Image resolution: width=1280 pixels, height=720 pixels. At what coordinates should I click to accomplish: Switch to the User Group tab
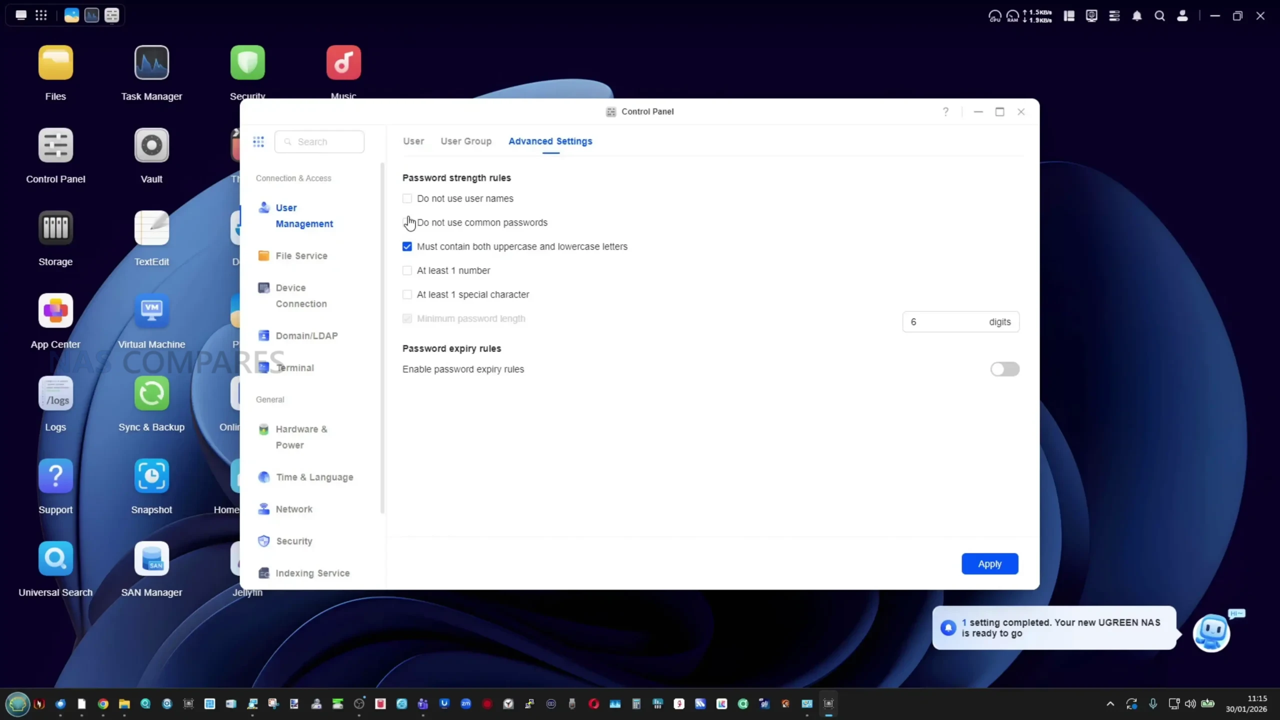point(465,141)
